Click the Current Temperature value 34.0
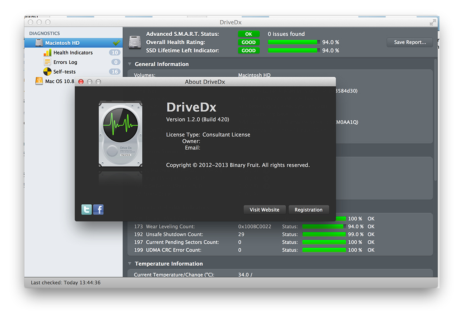The height and width of the screenshot is (320, 463). tap(245, 275)
